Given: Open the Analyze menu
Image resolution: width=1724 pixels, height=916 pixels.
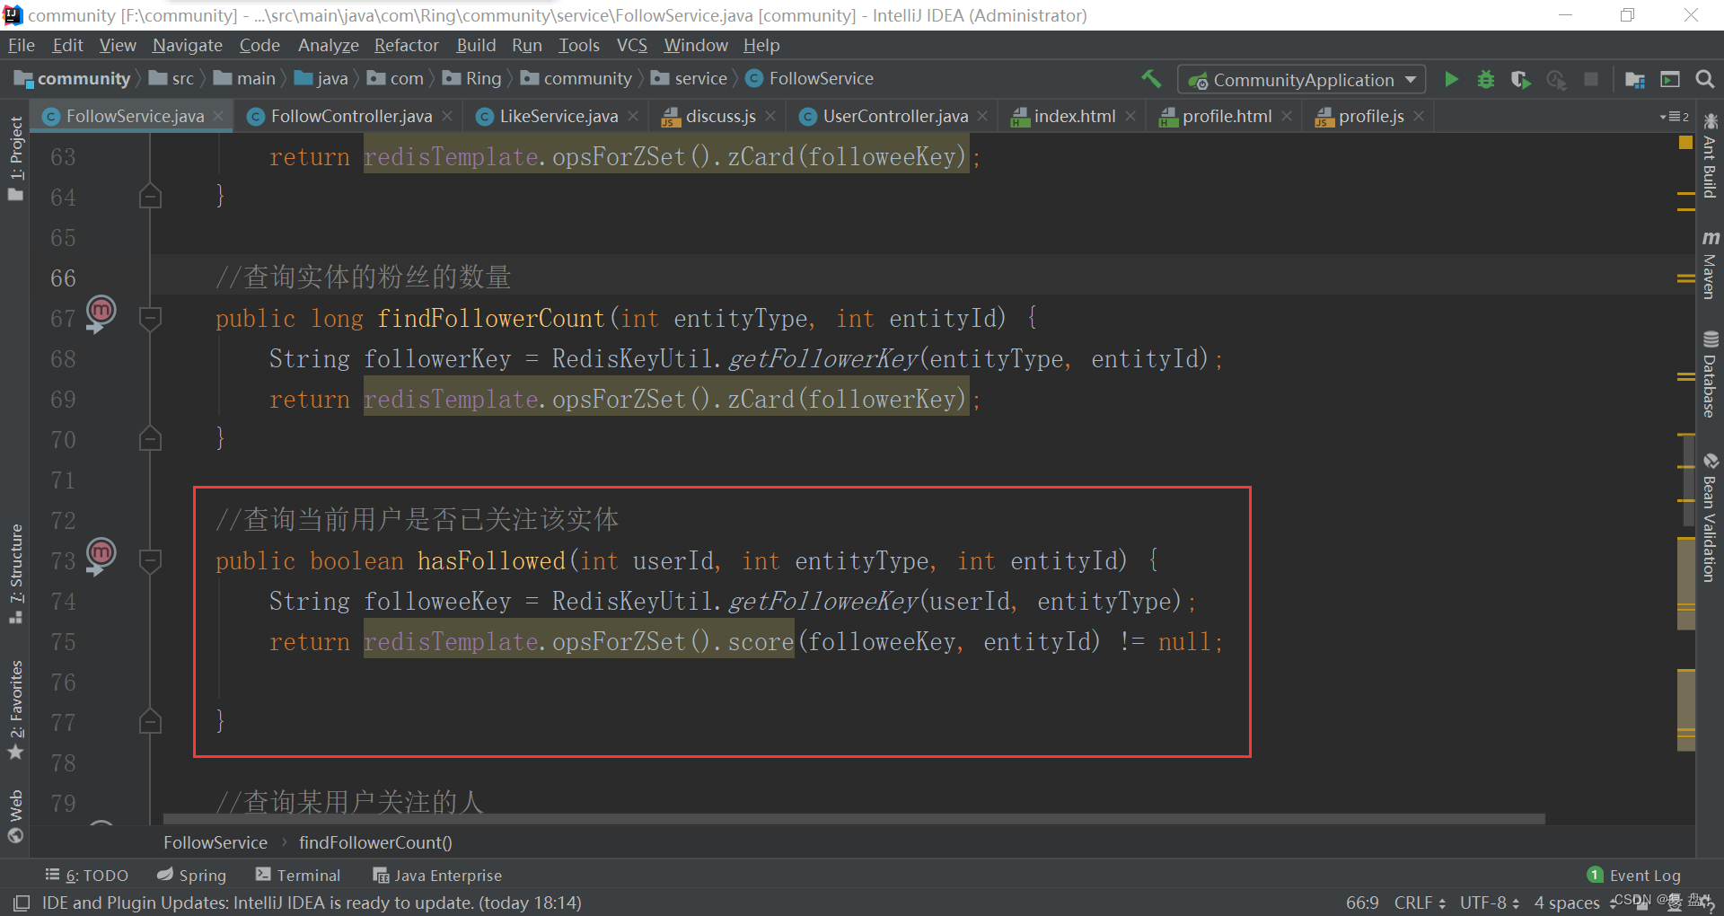Looking at the screenshot, I should [x=328, y=45].
